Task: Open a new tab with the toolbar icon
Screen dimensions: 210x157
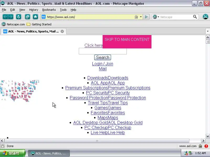Action: tap(28, 17)
